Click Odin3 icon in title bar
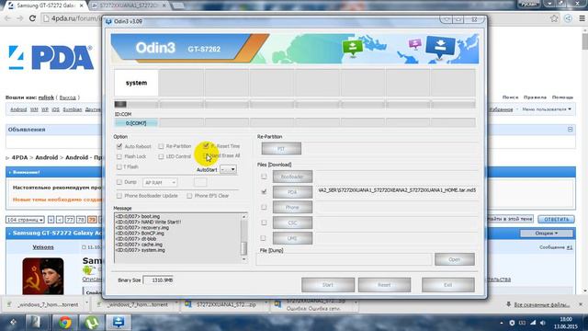Viewport: 588px width, 331px height. point(108,21)
